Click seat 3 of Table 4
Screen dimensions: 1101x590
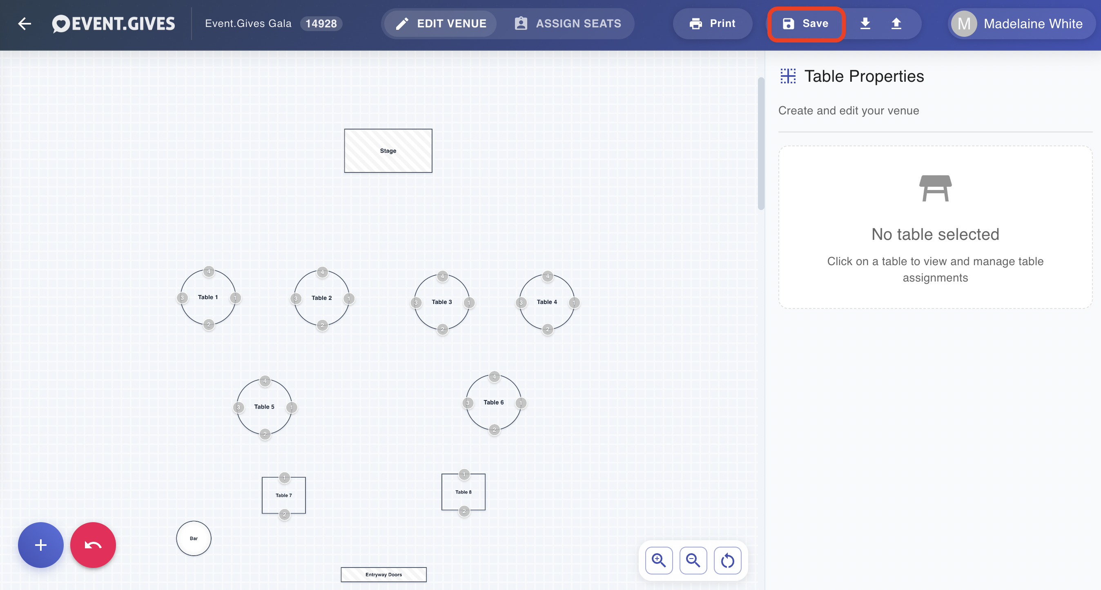(x=521, y=303)
